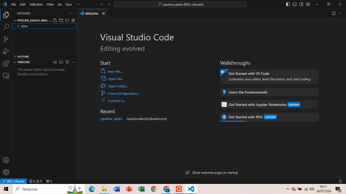The image size is (346, 194).
Task: Split the editor to the right
Action: click(x=334, y=13)
